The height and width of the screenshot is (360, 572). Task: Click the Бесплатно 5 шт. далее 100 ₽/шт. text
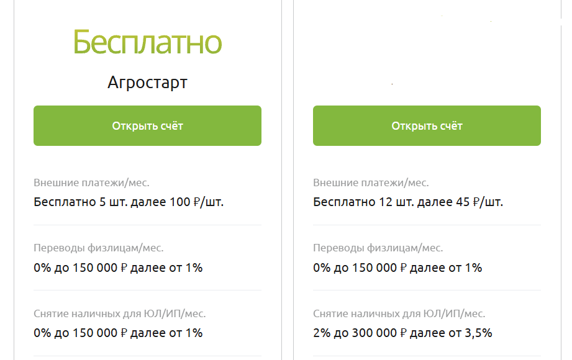pyautogui.click(x=129, y=202)
